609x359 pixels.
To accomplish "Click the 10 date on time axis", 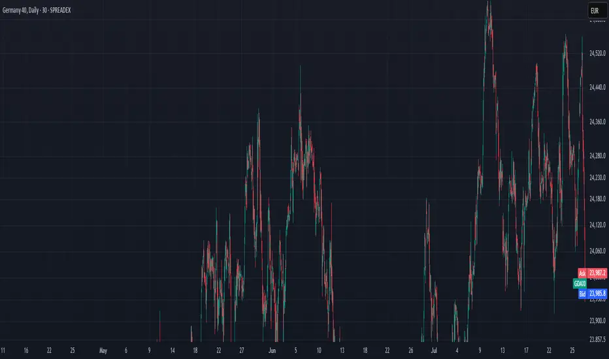I will click(x=319, y=351).
